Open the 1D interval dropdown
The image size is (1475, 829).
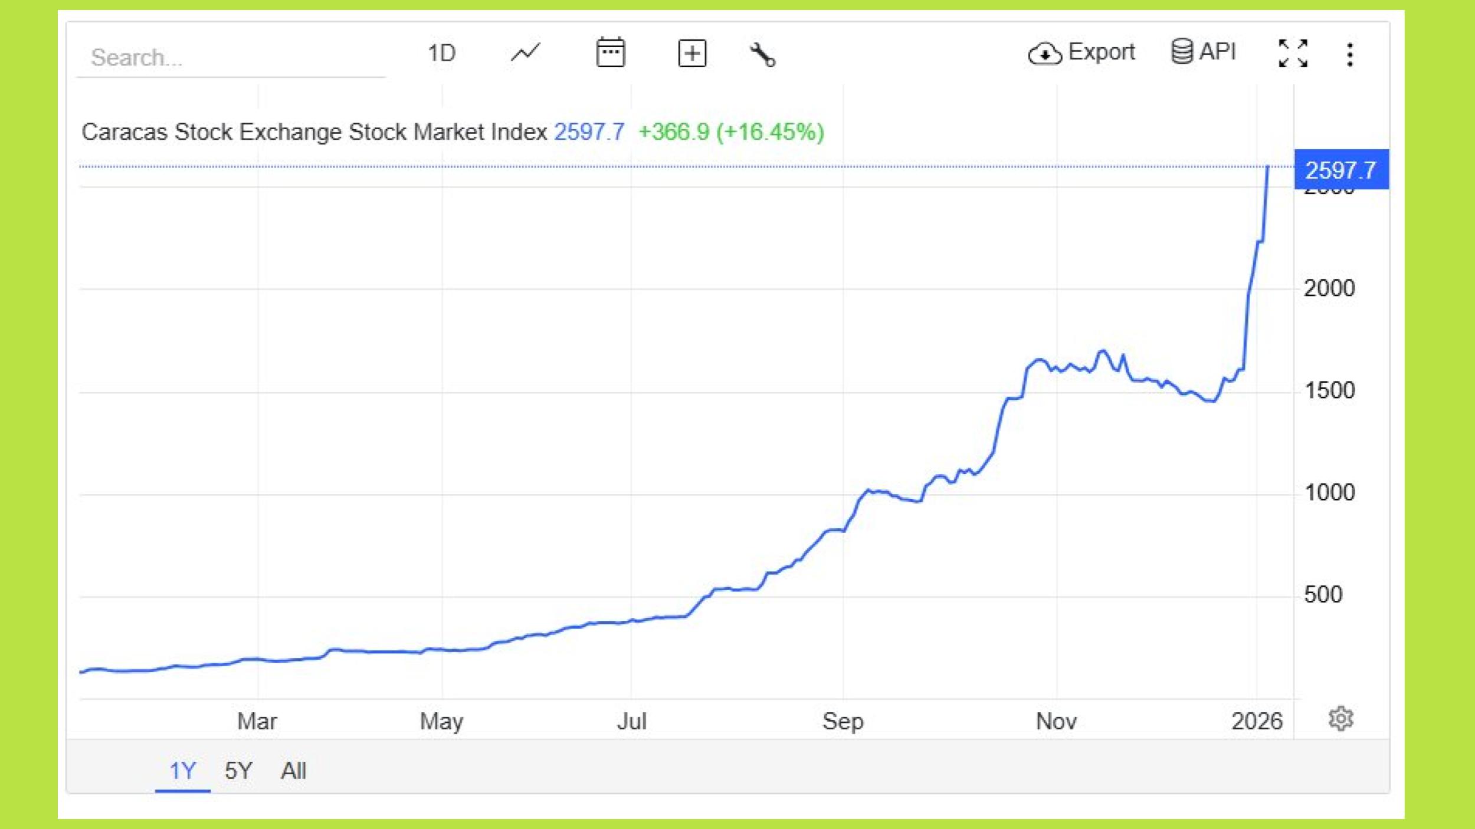pos(441,54)
